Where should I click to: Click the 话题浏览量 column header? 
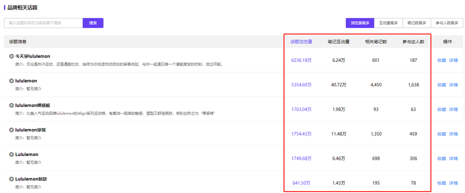[301, 42]
